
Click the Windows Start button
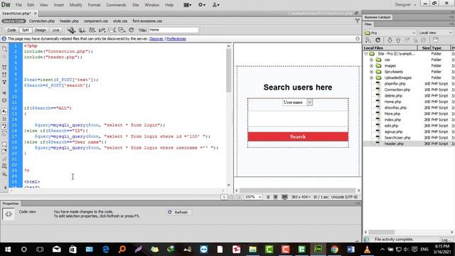tap(8, 249)
